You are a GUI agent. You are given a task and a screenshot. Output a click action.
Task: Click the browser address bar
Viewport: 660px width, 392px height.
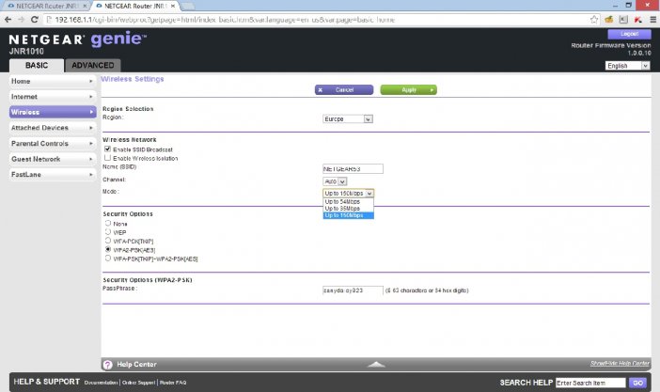pos(316,20)
